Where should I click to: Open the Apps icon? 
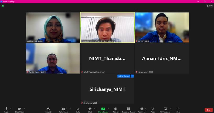(153, 109)
